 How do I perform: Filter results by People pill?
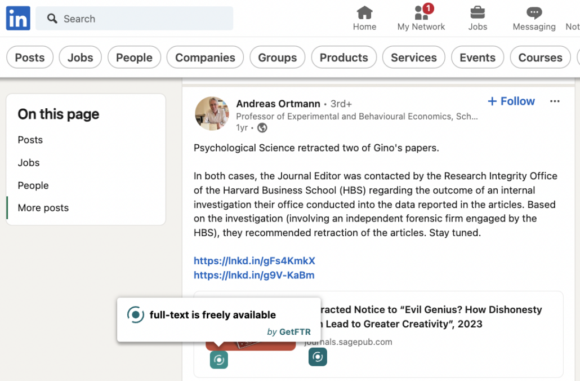[134, 57]
